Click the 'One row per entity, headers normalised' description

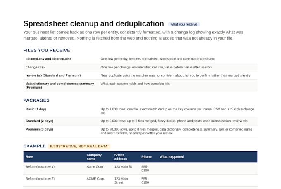coord(157,59)
